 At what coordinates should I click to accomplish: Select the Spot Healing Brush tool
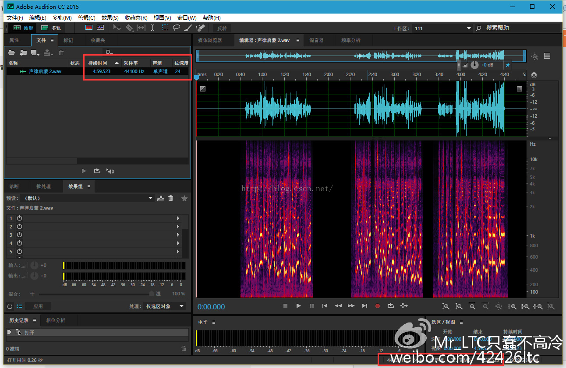pos(200,28)
